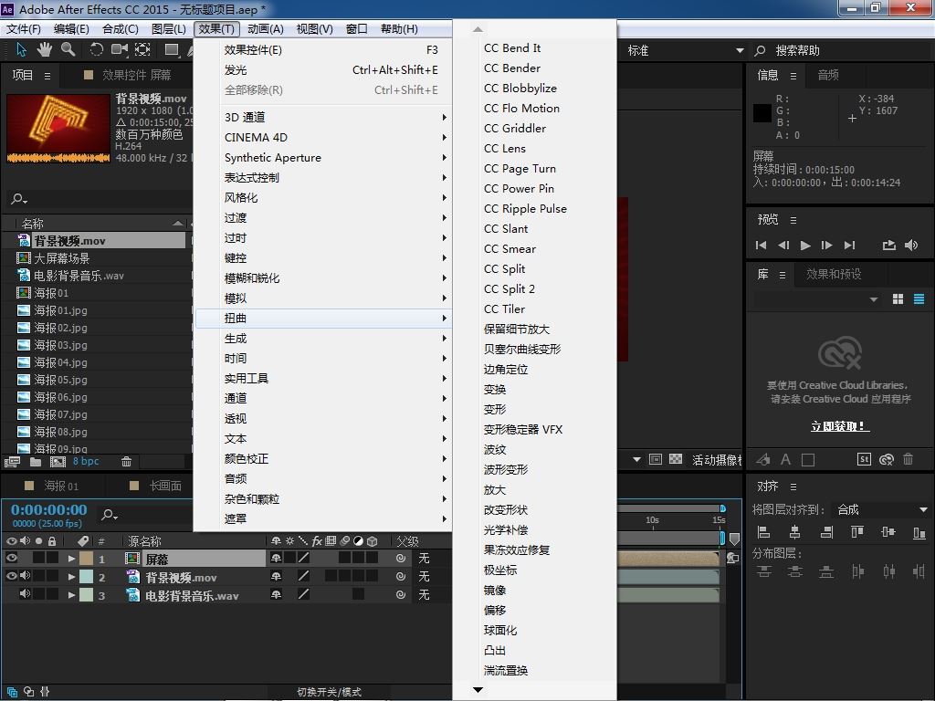Open the workspace 标准 dropdown
Image resolution: width=935 pixels, height=701 pixels.
(x=685, y=51)
